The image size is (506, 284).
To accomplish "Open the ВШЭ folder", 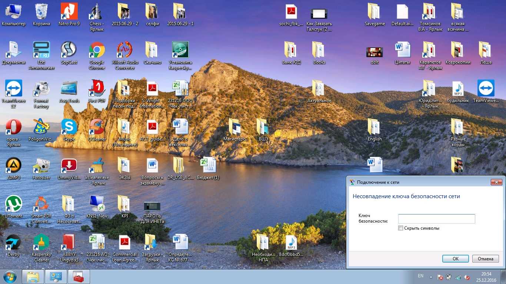I will 263,130.
